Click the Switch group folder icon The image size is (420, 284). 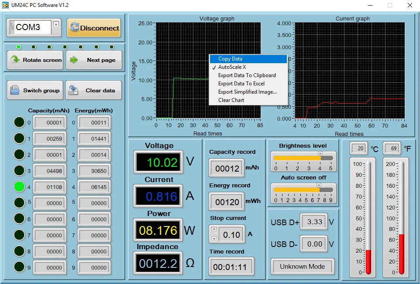point(15,90)
